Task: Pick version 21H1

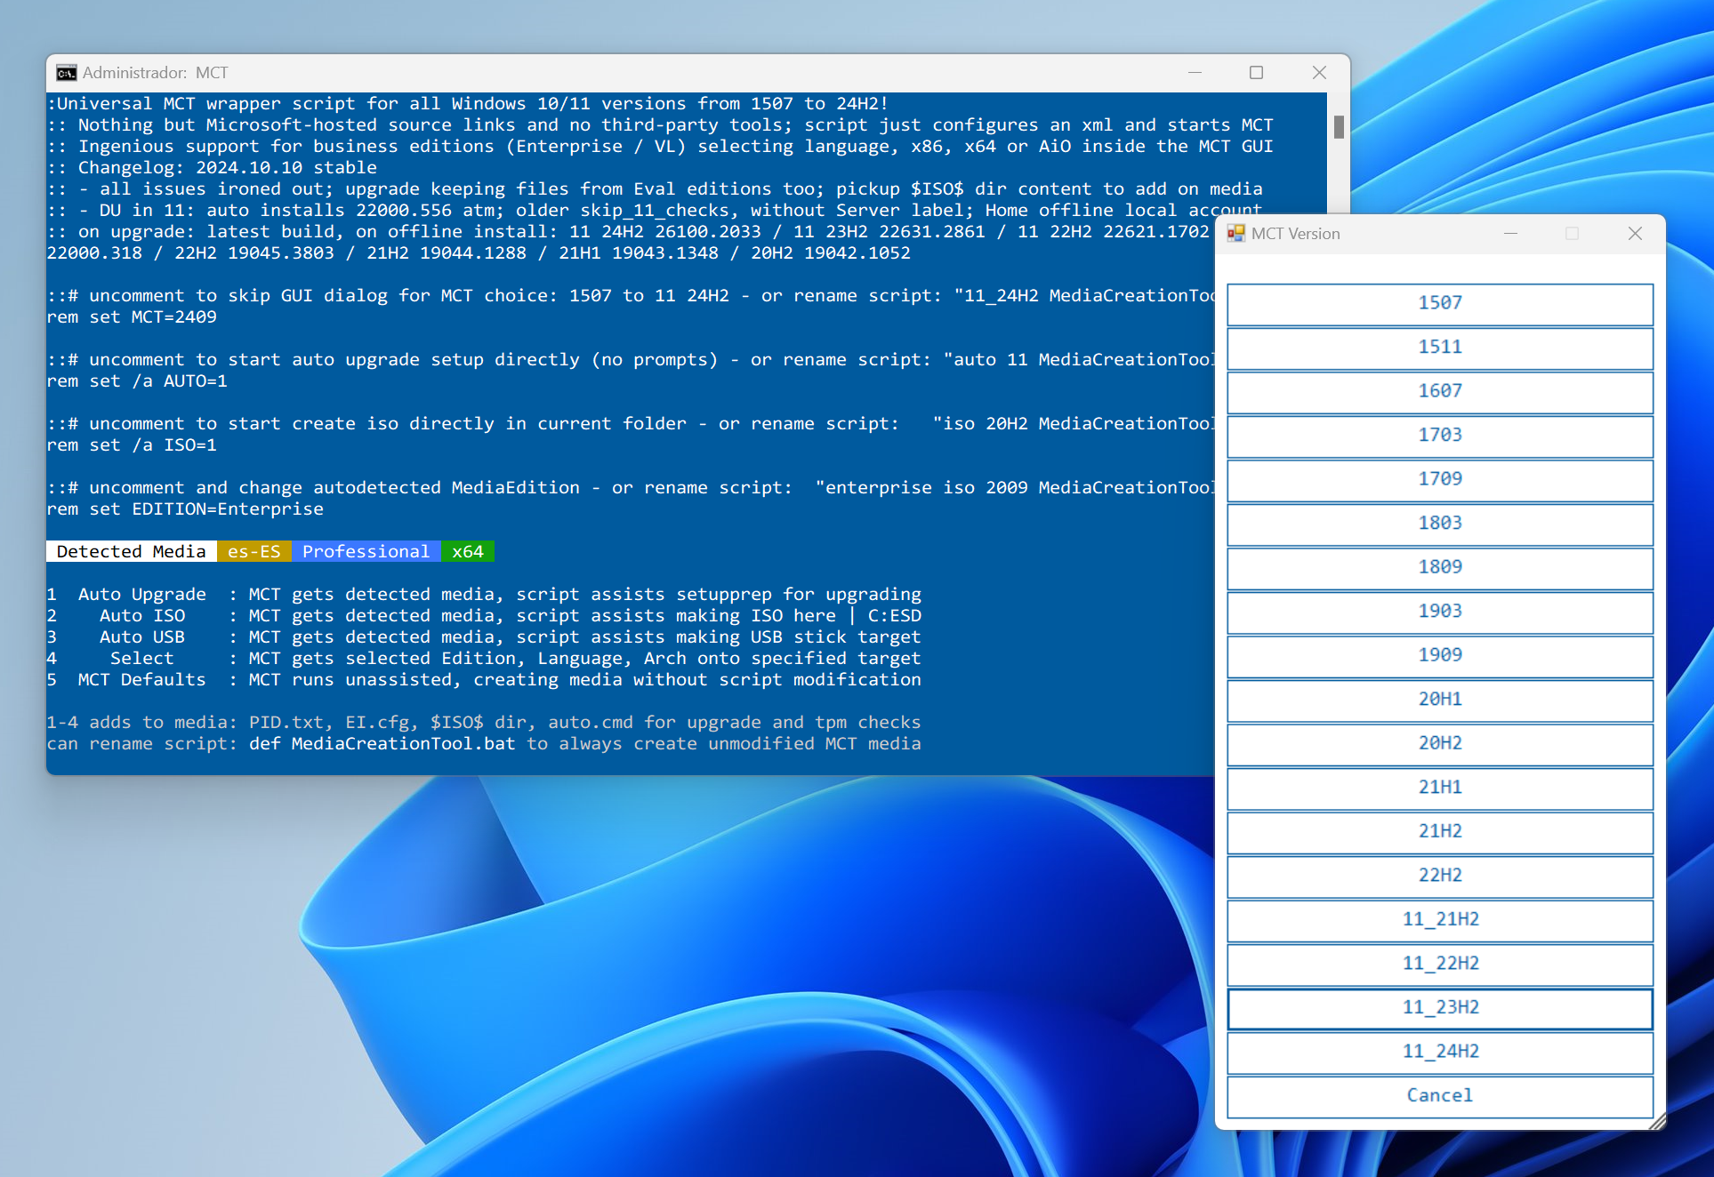Action: coord(1439,788)
